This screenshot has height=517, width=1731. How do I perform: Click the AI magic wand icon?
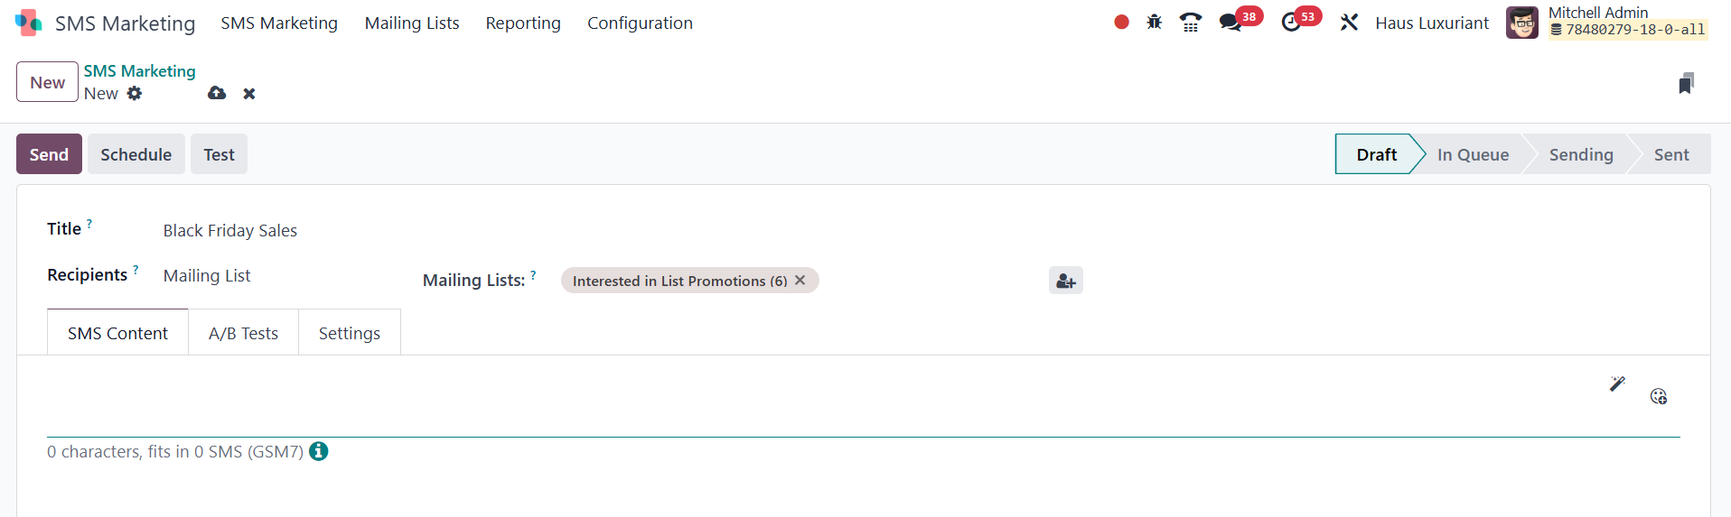(x=1617, y=383)
